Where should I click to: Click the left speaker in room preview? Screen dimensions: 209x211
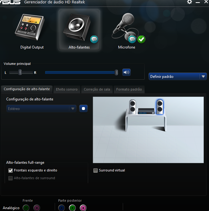[x=133, y=107]
